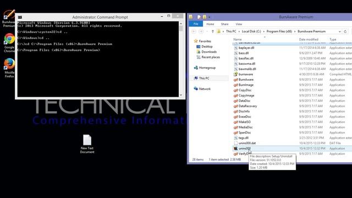
Task: Click BurnAware Premium in the breadcrumb
Action: [312, 31]
